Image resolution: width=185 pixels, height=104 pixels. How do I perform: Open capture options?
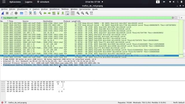click(16, 13)
